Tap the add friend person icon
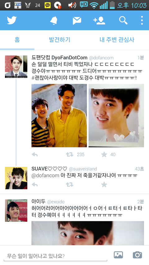Viewport: 149px width, 265px height. pyautogui.click(x=99, y=21)
